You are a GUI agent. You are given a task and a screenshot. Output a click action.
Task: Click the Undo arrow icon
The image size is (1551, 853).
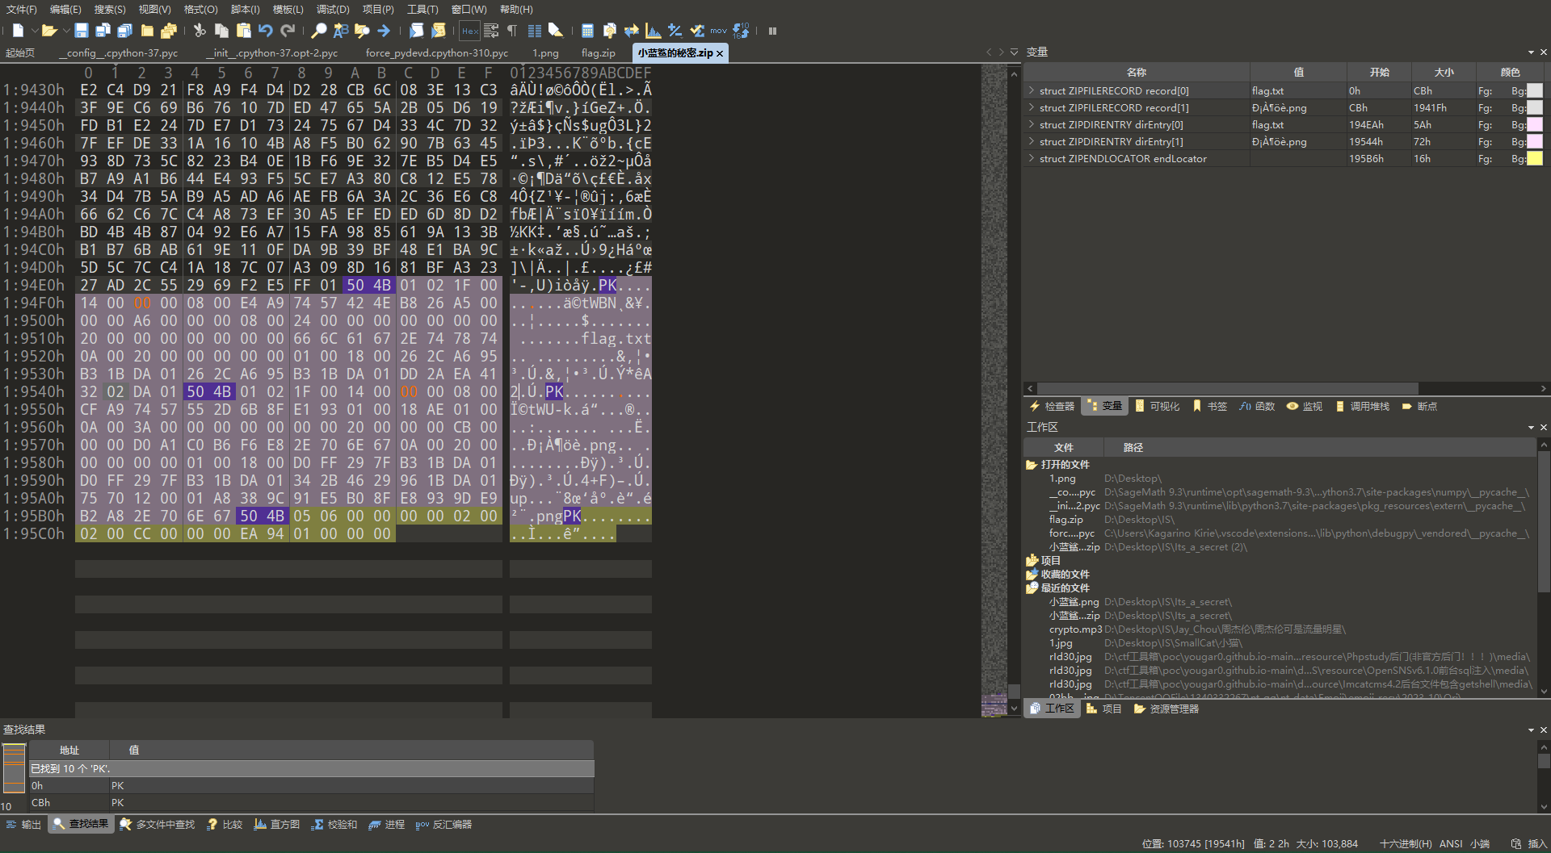(x=265, y=31)
